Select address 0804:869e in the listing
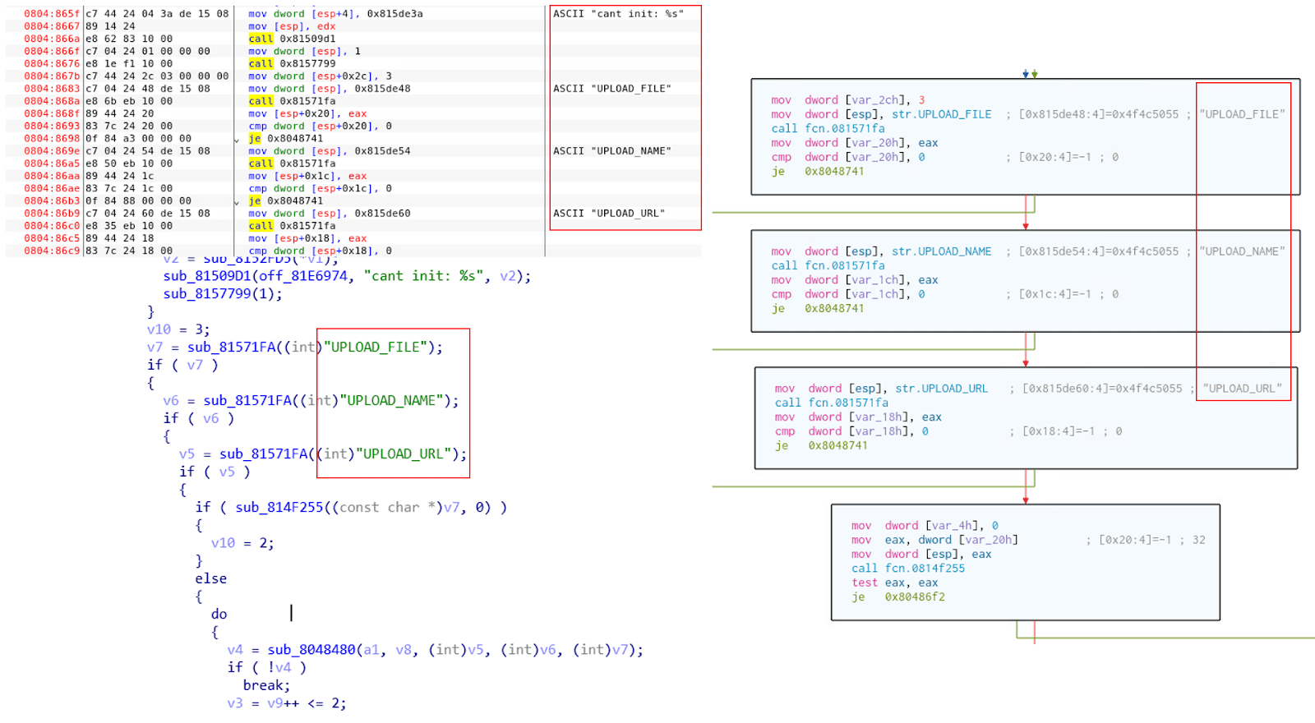This screenshot has width=1315, height=723. 52,151
